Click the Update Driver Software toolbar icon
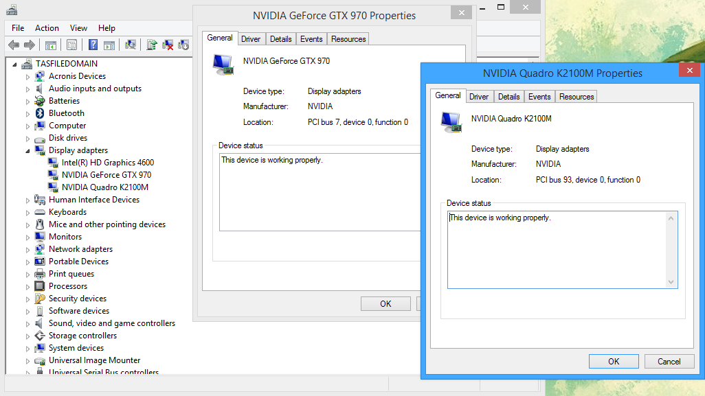This screenshot has width=705, height=396. point(152,45)
